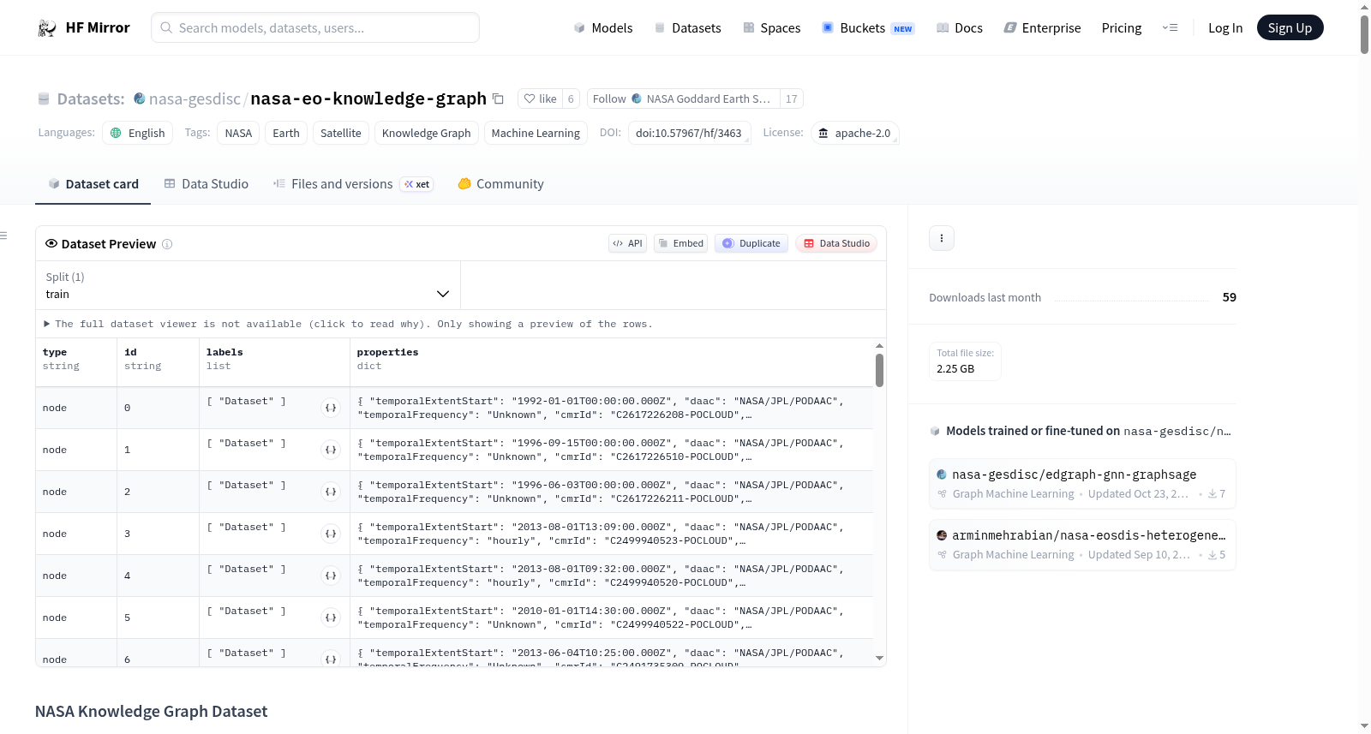Click the like count 6

pos(571,98)
